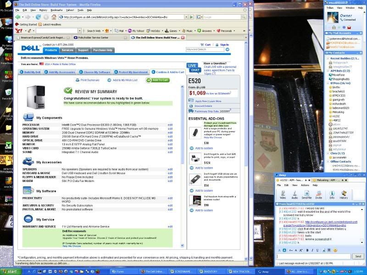
Task: Edit the PROCESSOR component row
Action: (170, 125)
